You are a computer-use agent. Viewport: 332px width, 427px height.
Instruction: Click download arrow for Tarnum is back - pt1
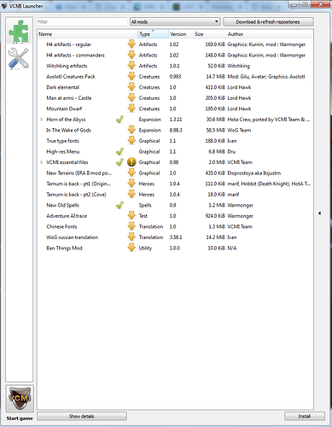point(131,184)
